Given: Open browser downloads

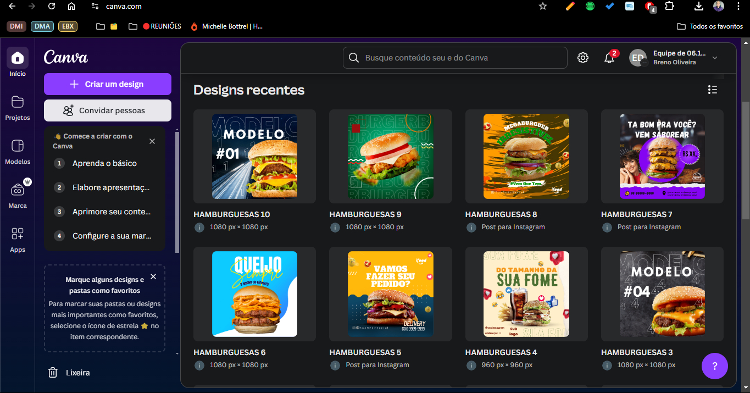Looking at the screenshot, I should pos(699,7).
